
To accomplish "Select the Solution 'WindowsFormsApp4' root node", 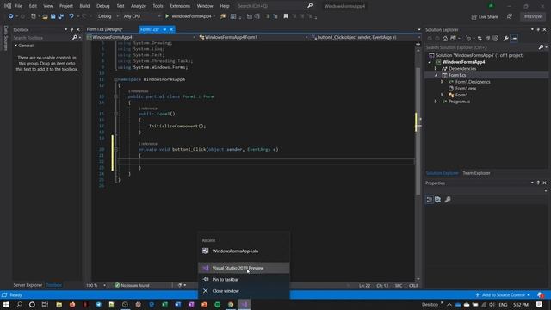I will 480,55.
